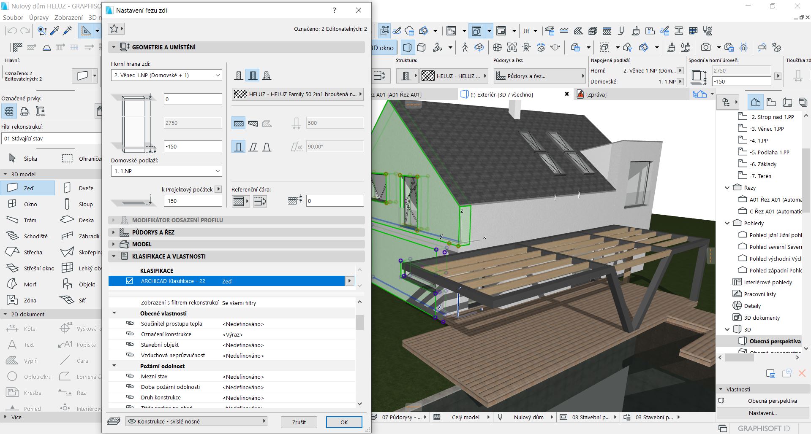Select the Zeď (wall) tool

click(28, 188)
